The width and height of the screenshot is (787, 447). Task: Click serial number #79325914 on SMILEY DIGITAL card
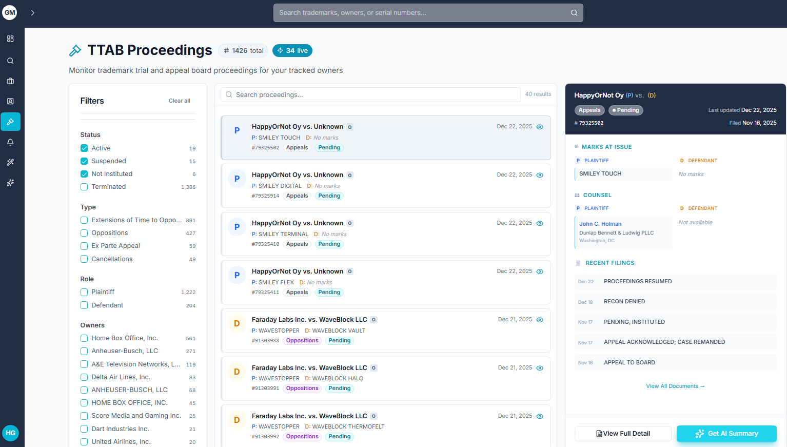pyautogui.click(x=265, y=196)
